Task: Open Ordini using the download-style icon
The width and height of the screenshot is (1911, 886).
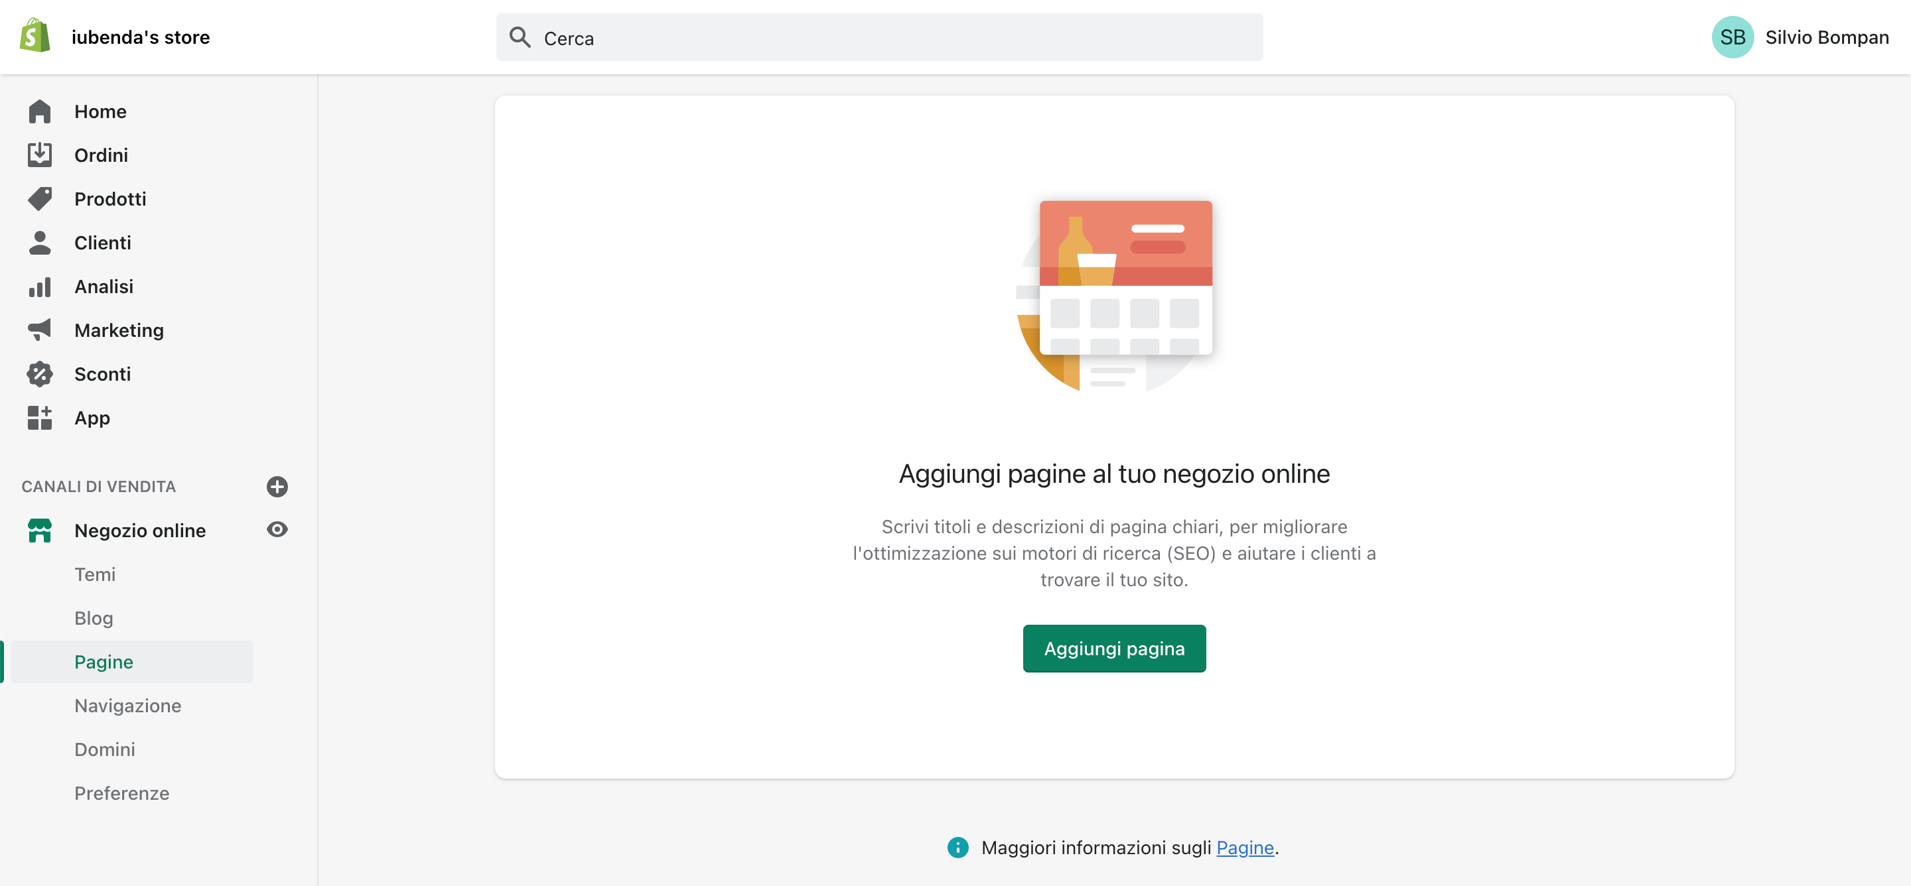Action: [39, 155]
